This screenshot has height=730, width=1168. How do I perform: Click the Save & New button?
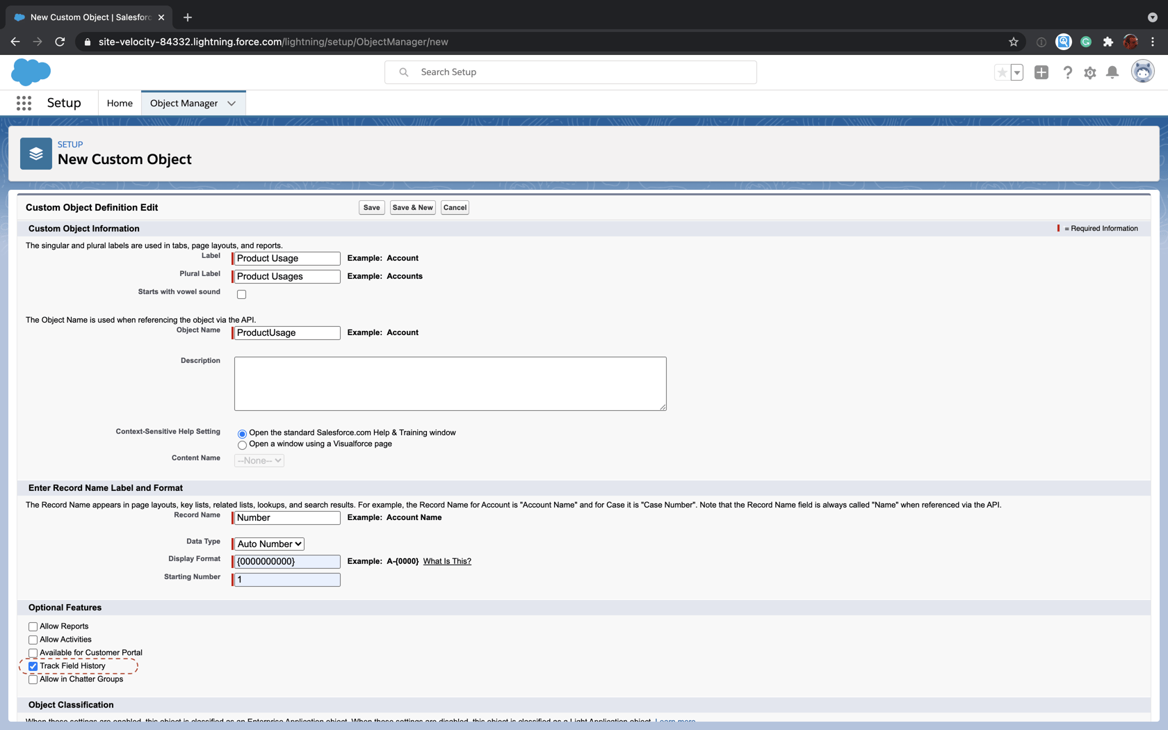(412, 207)
